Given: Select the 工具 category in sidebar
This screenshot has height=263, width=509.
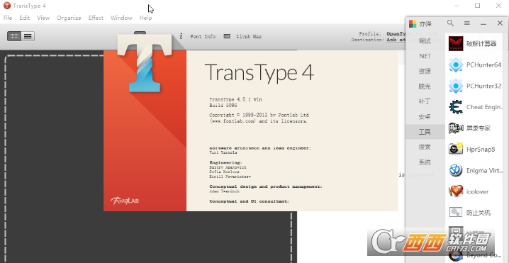Looking at the screenshot, I should click(x=425, y=132).
